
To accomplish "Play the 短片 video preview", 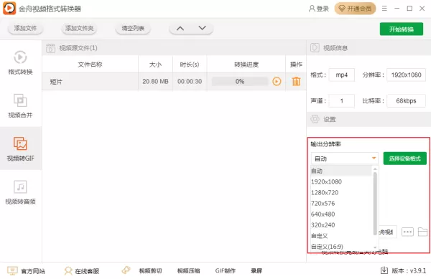I will pyautogui.click(x=277, y=81).
